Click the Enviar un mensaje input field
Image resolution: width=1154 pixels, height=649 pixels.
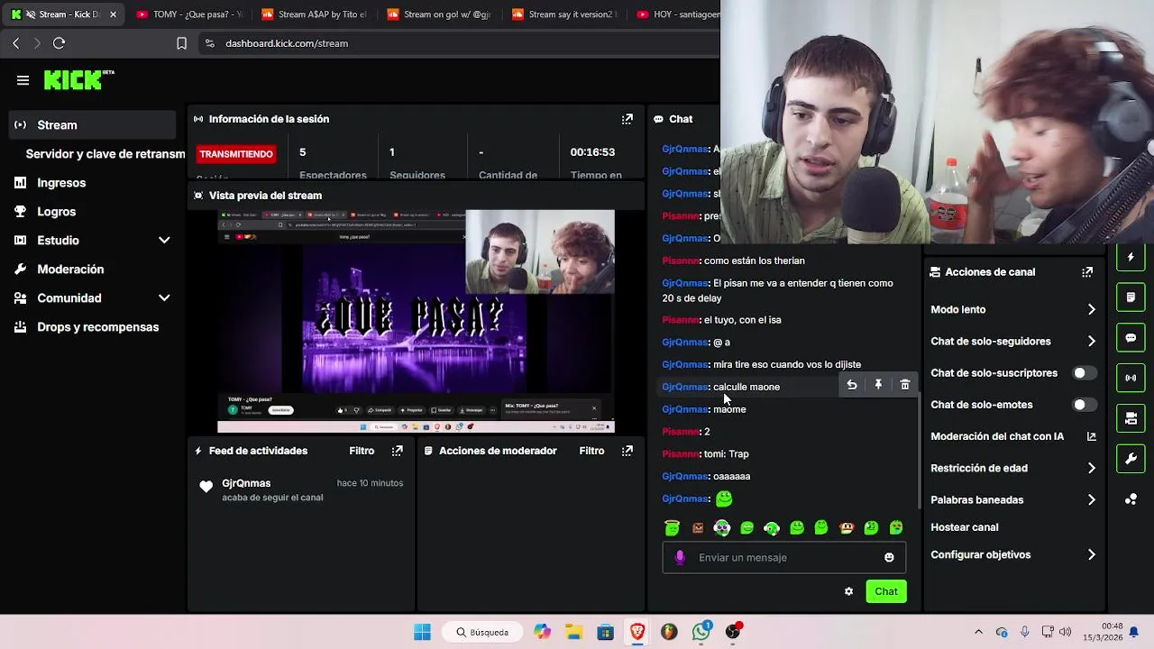click(784, 558)
